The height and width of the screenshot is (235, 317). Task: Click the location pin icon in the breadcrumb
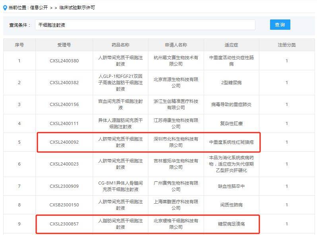(x=5, y=8)
